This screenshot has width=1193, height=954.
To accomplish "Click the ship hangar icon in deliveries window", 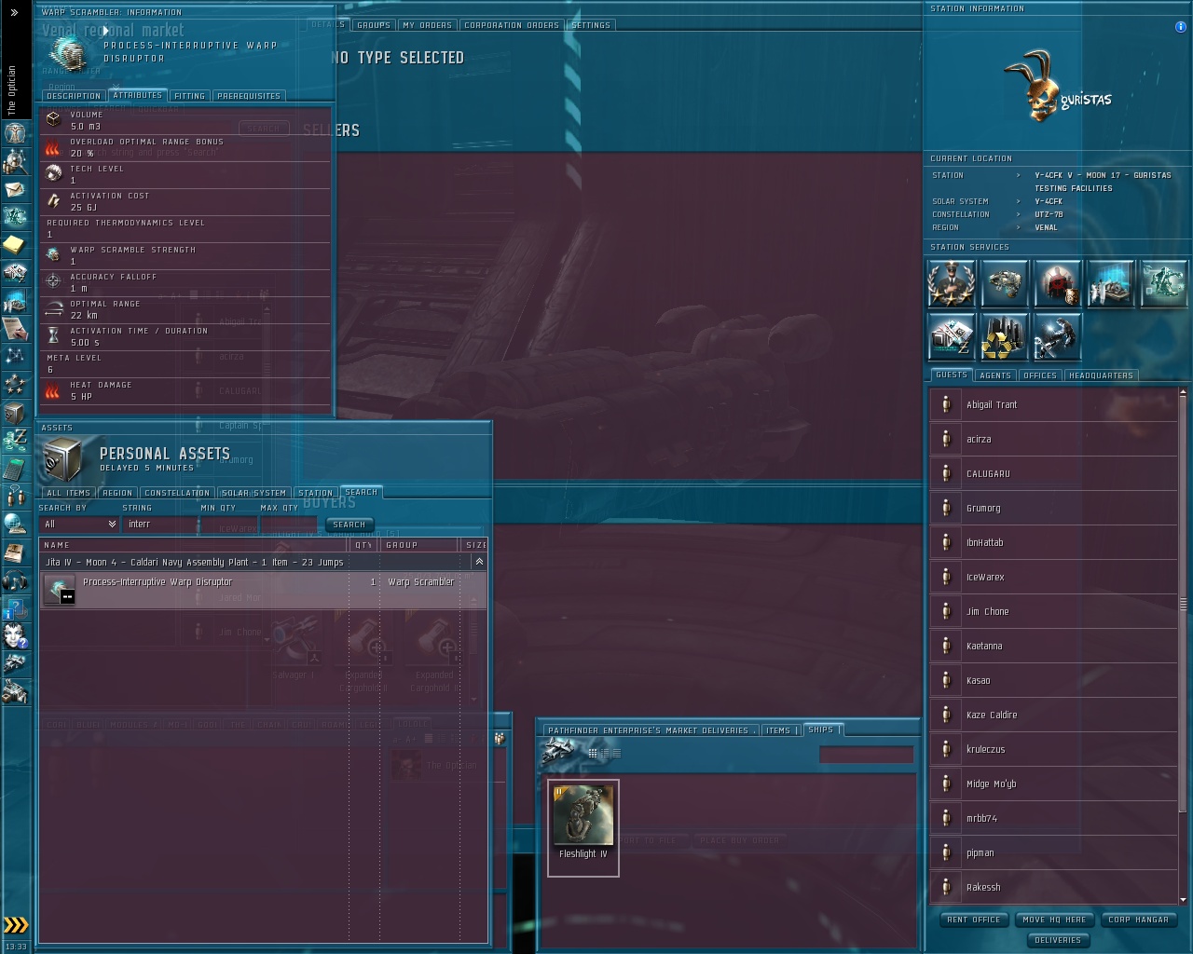I will (560, 750).
